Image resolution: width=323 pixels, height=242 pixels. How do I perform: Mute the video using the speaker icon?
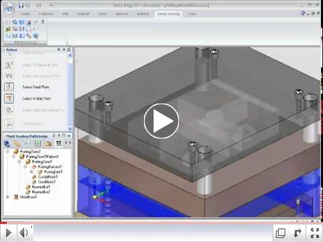(x=24, y=233)
